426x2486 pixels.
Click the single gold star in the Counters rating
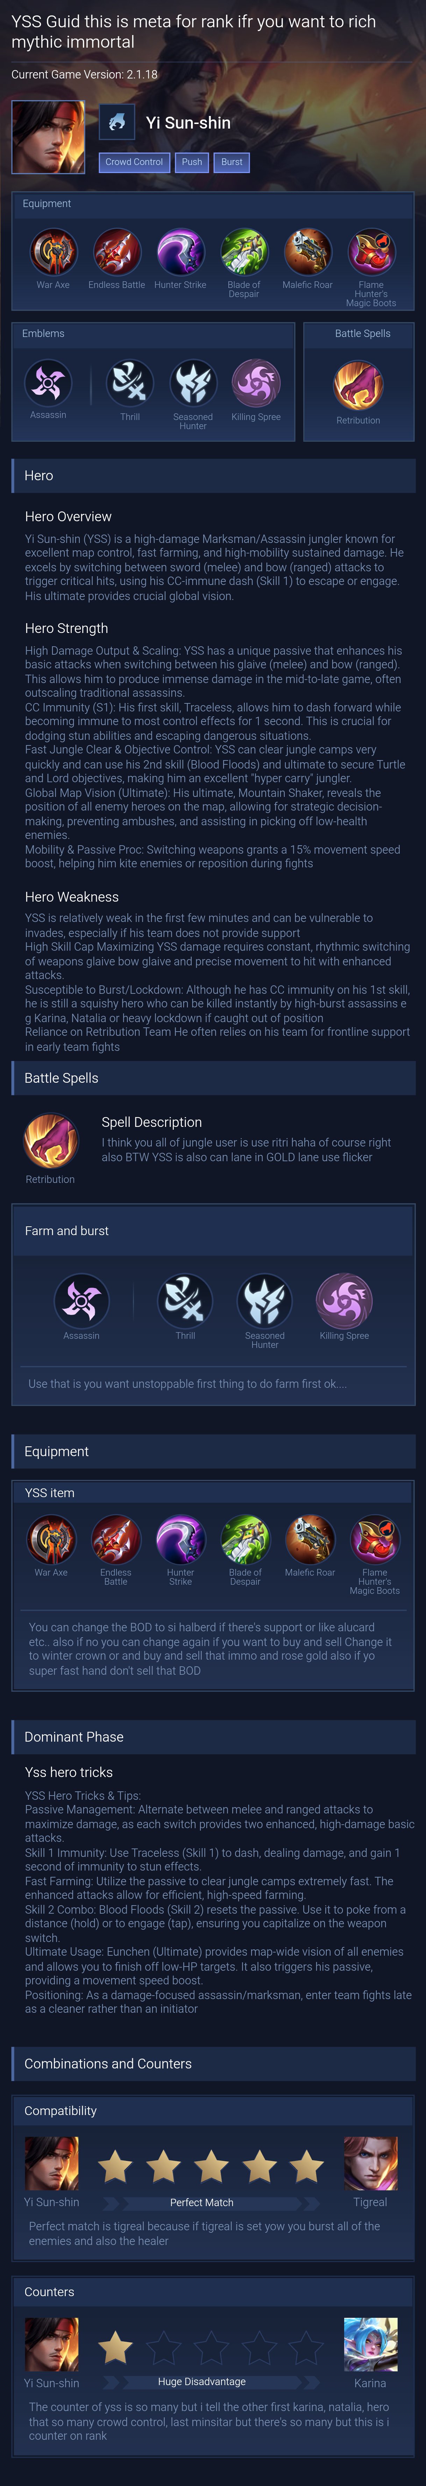pyautogui.click(x=116, y=2347)
